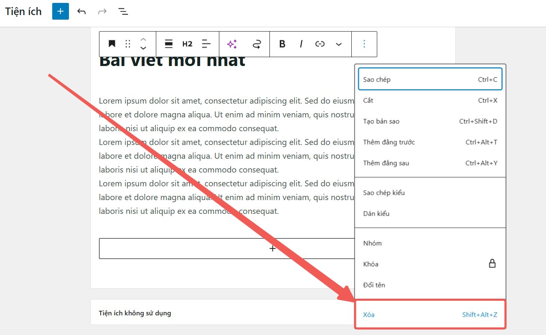Image resolution: width=546 pixels, height=335 pixels.
Task: Choose Tạo bản sao from the menu
Action: tap(430, 121)
